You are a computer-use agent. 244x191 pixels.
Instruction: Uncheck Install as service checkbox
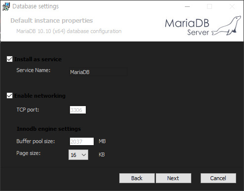[x=9, y=59]
